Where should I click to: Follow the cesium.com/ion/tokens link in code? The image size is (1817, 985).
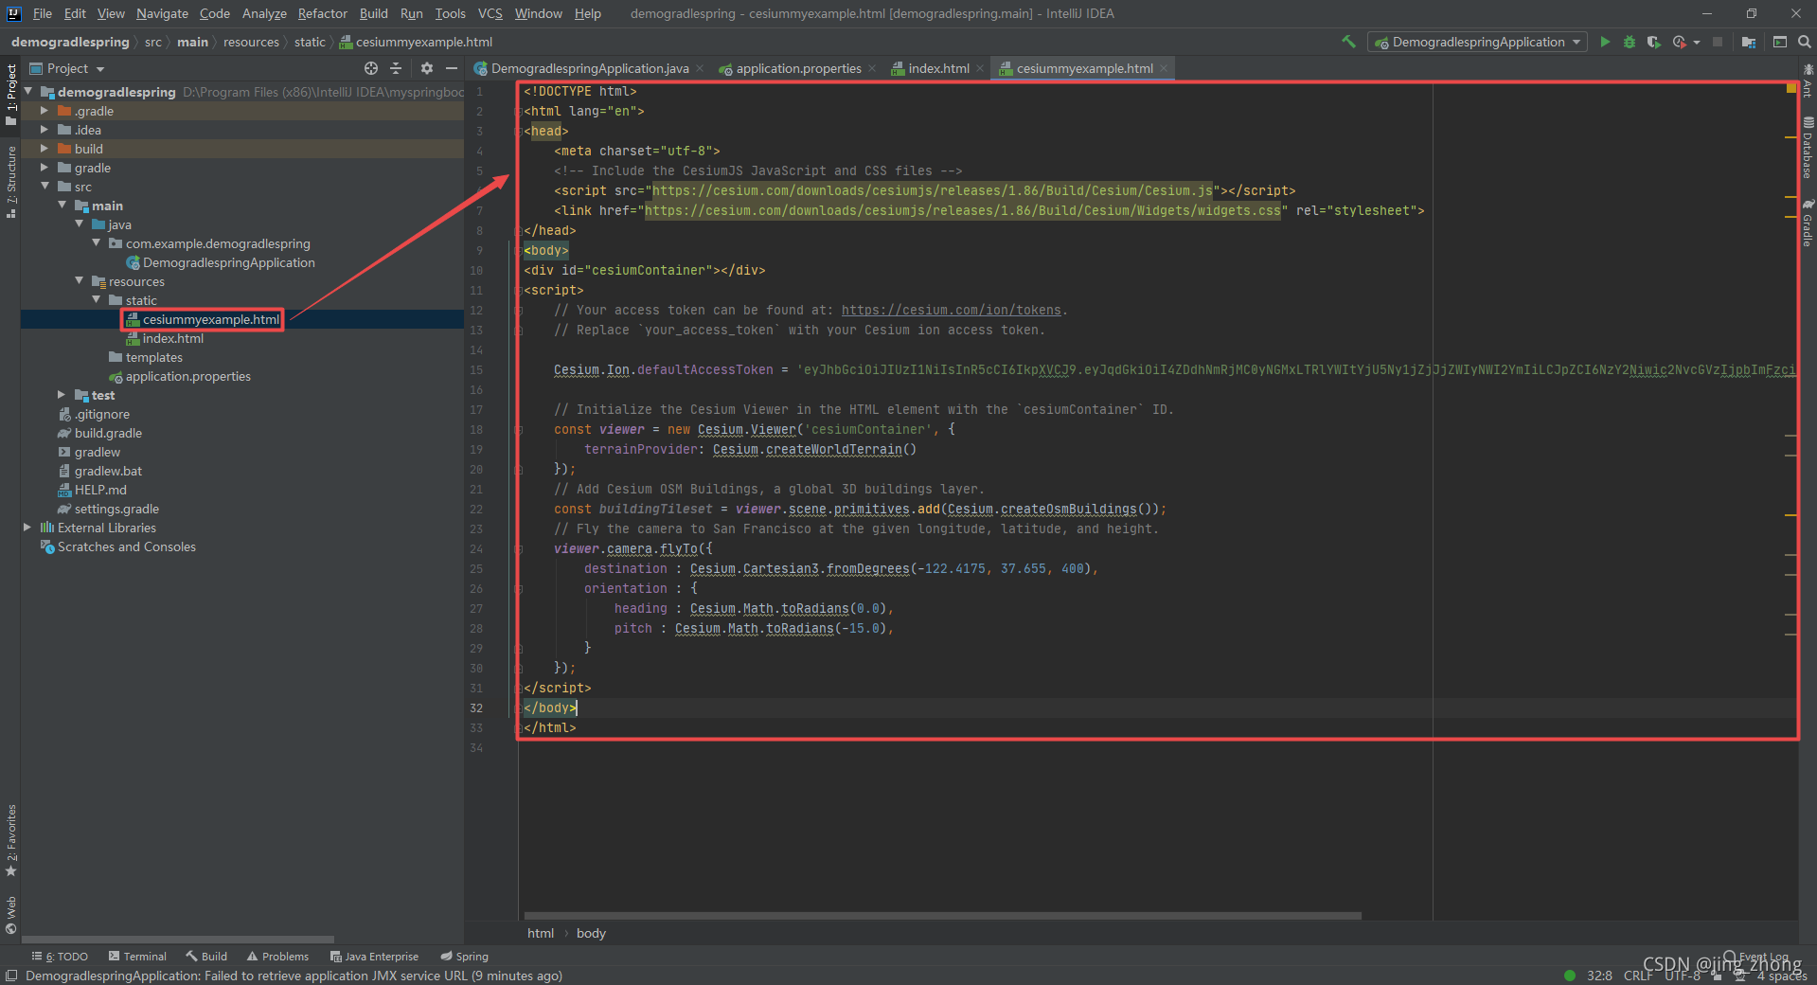click(x=951, y=310)
